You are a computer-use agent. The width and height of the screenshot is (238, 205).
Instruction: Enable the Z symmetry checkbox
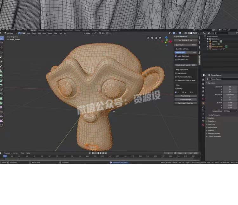[191, 92]
